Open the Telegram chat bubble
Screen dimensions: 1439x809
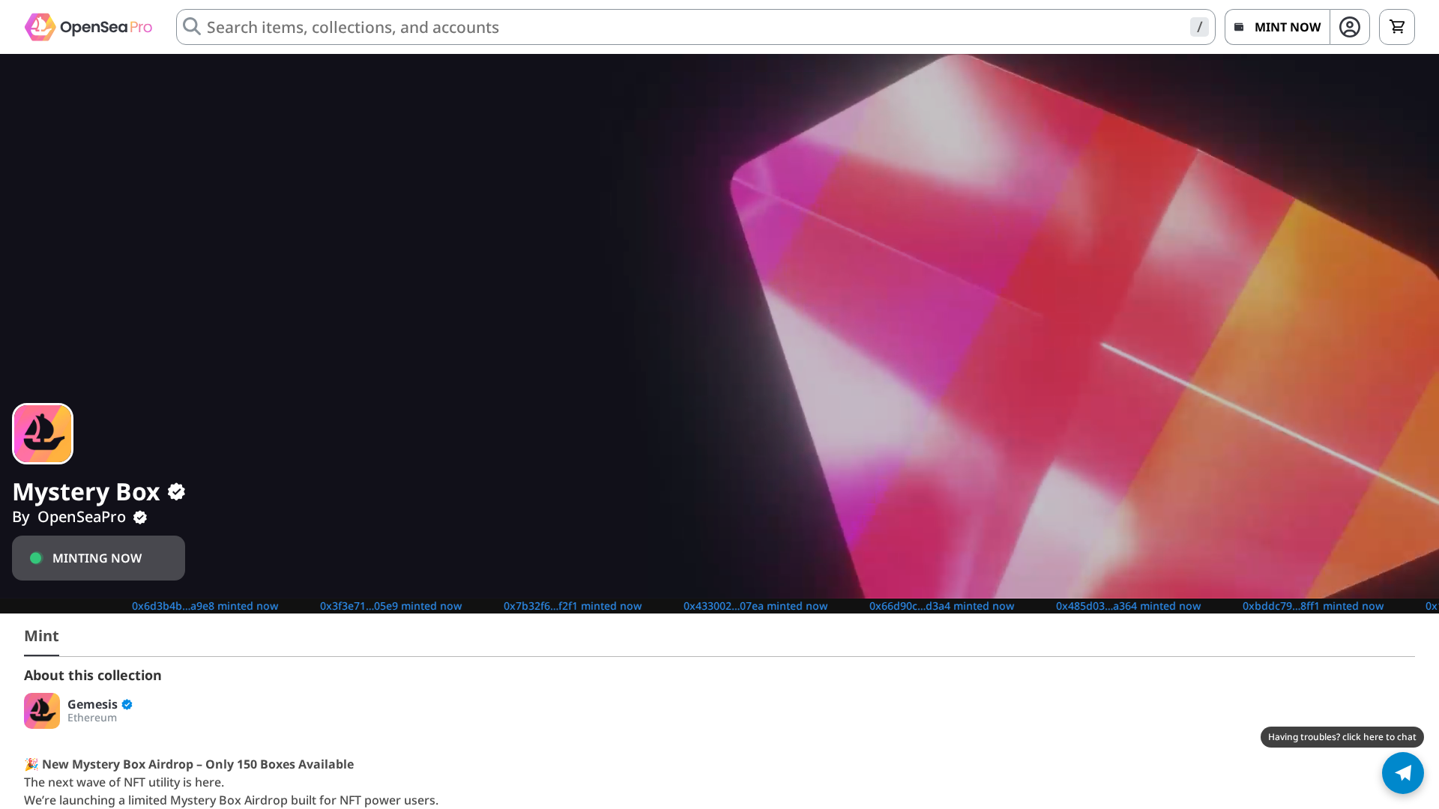[x=1403, y=773]
